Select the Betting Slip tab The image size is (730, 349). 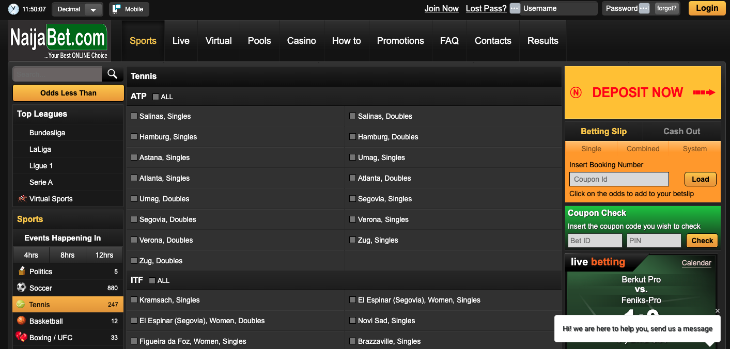point(604,131)
